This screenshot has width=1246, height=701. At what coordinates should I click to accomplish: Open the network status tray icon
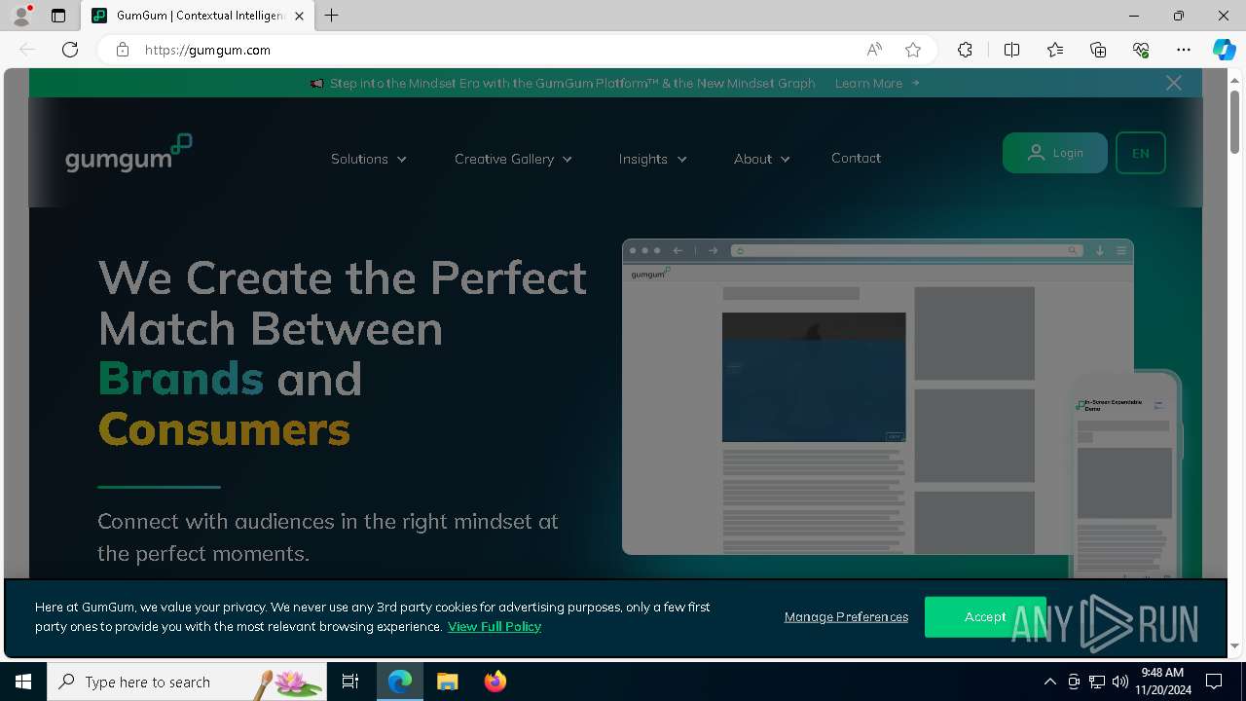click(1097, 682)
